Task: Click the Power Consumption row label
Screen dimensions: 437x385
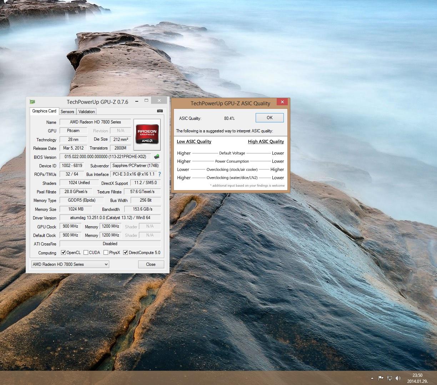Action: pyautogui.click(x=232, y=161)
